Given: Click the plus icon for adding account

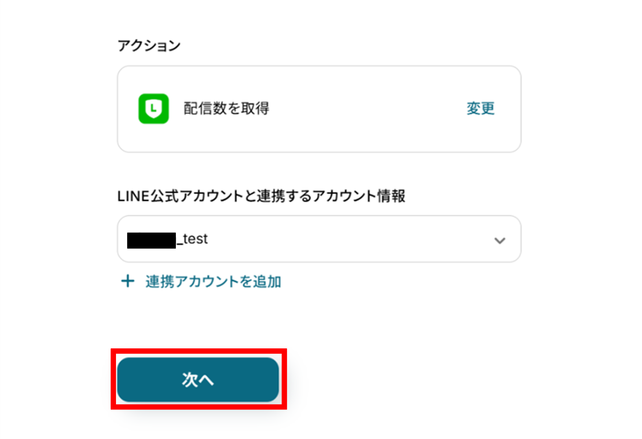Looking at the screenshot, I should point(128,281).
